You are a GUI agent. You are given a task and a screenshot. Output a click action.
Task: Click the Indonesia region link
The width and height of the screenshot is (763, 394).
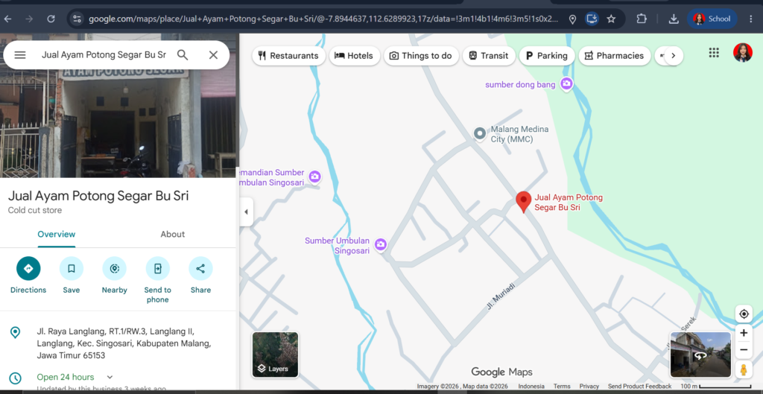click(x=531, y=387)
